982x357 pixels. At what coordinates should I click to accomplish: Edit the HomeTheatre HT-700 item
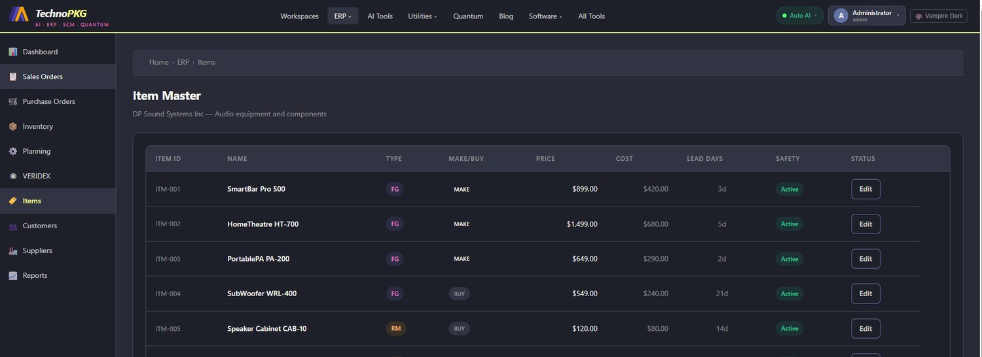pyautogui.click(x=865, y=224)
